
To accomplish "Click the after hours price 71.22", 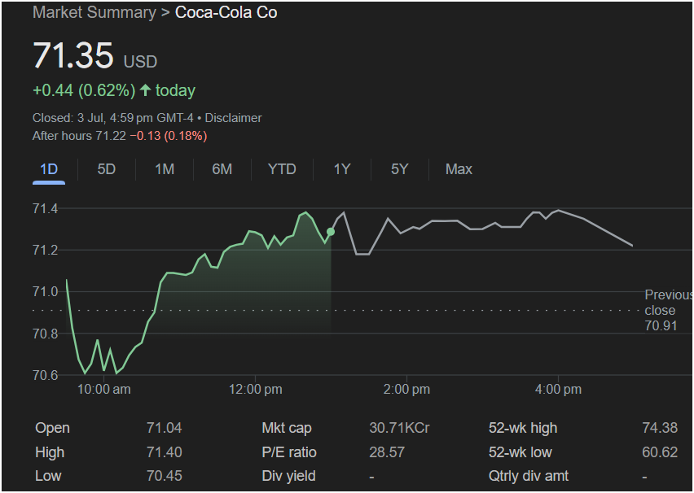I will [x=111, y=136].
